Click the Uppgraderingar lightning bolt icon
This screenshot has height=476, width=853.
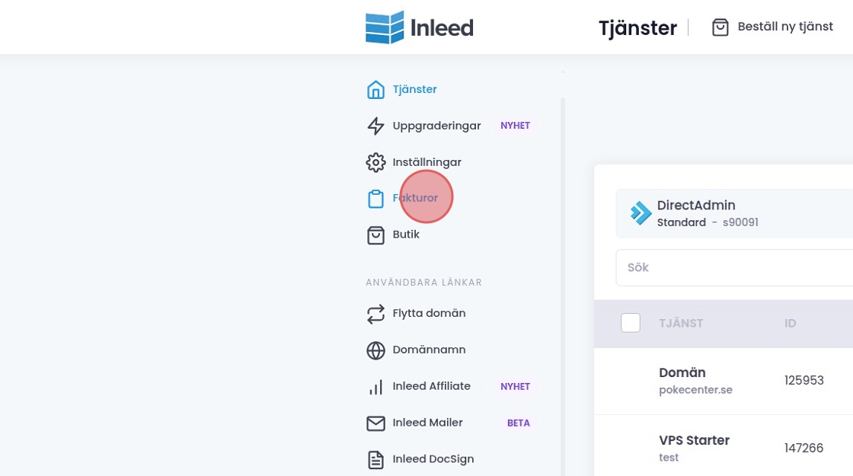coord(375,126)
